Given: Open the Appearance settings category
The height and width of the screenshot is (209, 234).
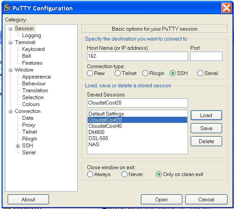Looking at the screenshot, I should click(x=36, y=77).
